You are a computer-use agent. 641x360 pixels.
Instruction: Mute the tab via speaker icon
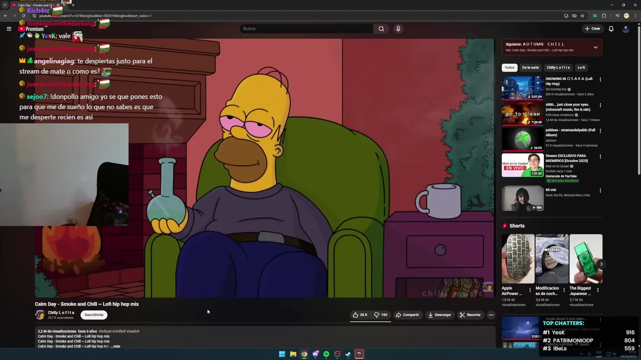[x=59, y=5]
